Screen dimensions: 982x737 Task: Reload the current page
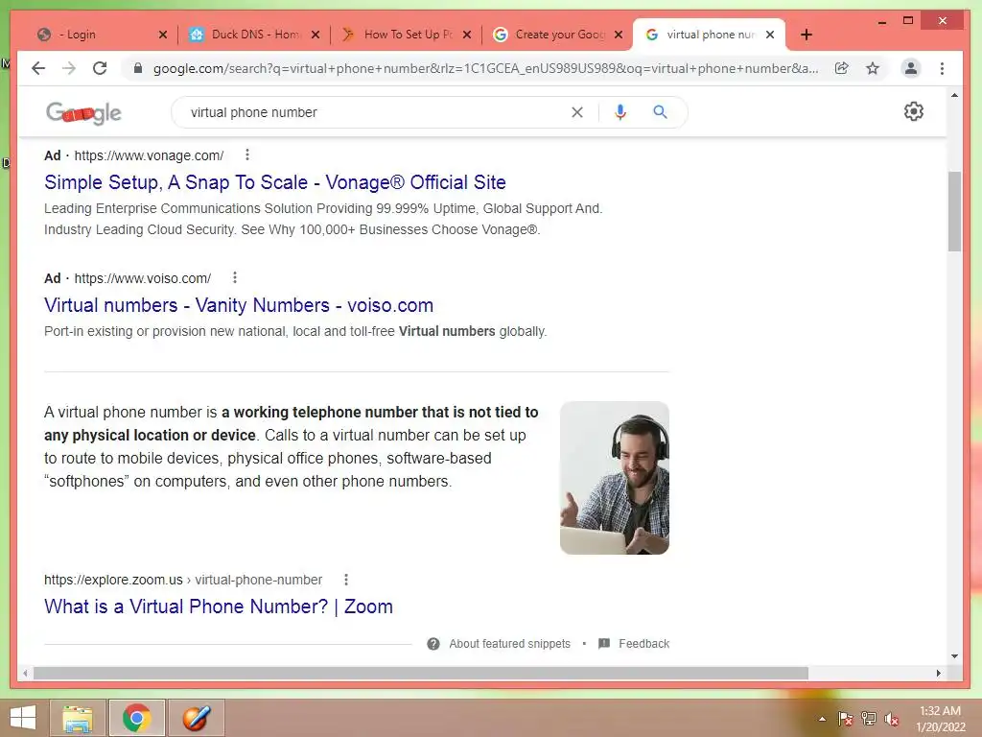[x=100, y=68]
